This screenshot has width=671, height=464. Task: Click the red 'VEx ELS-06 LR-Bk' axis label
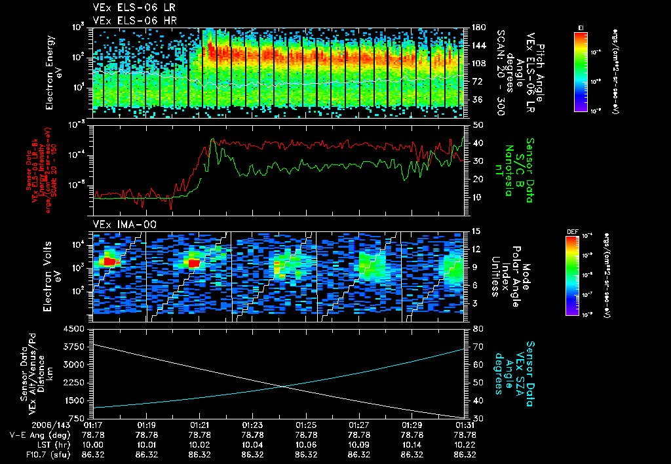coord(36,170)
